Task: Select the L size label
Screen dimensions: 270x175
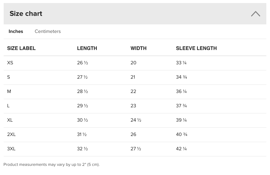Action: pos(9,106)
